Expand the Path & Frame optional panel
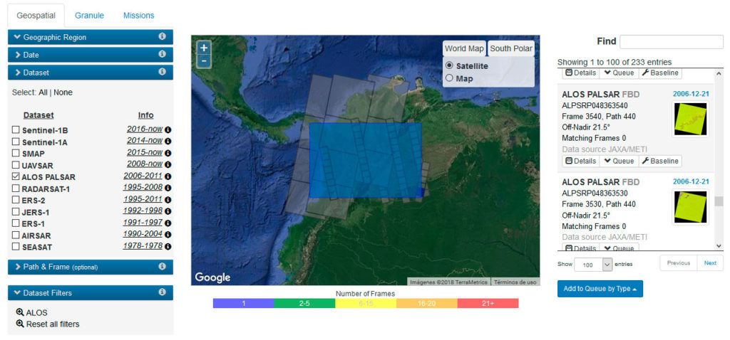This screenshot has width=730, height=340. [x=91, y=267]
